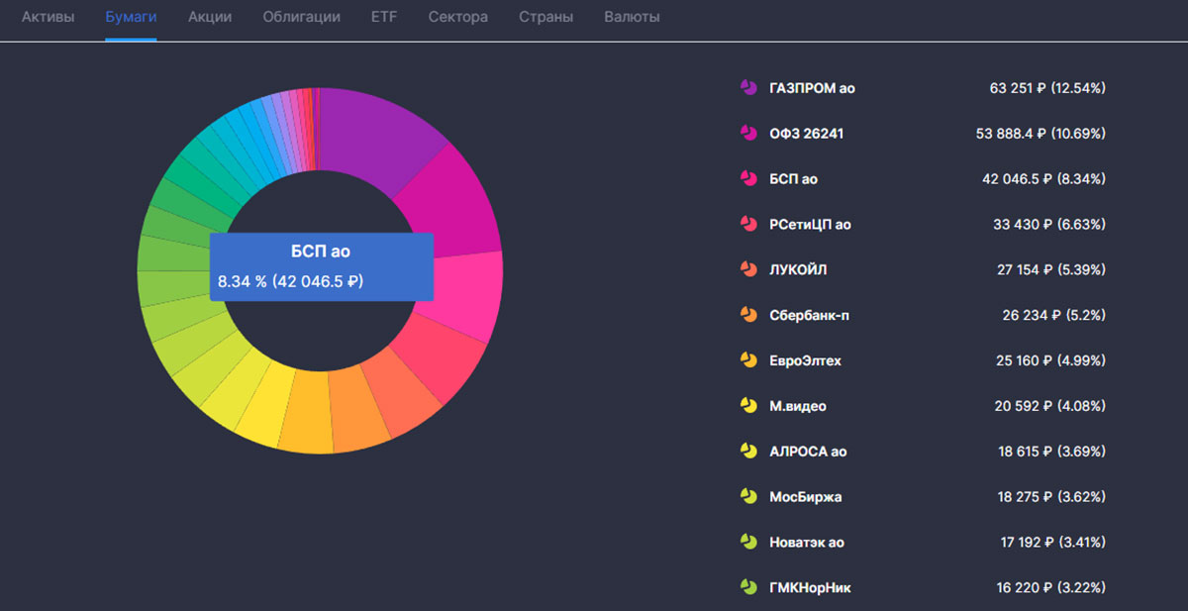Select the pie icon for БСП ао

point(748,179)
